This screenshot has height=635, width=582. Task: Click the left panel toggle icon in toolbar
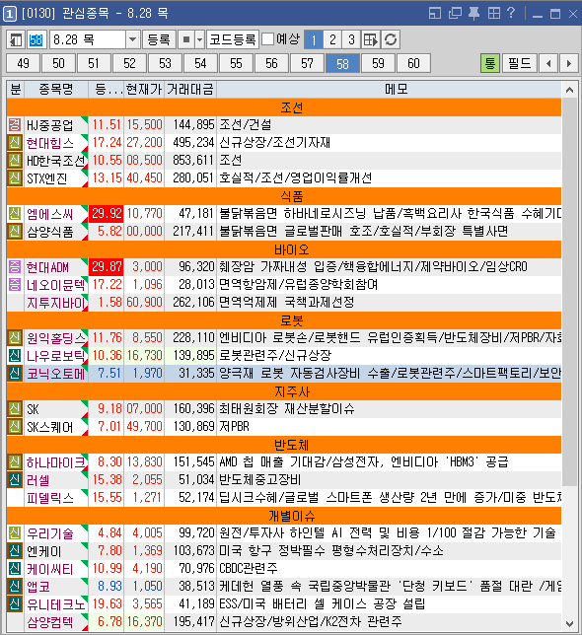tap(16, 39)
